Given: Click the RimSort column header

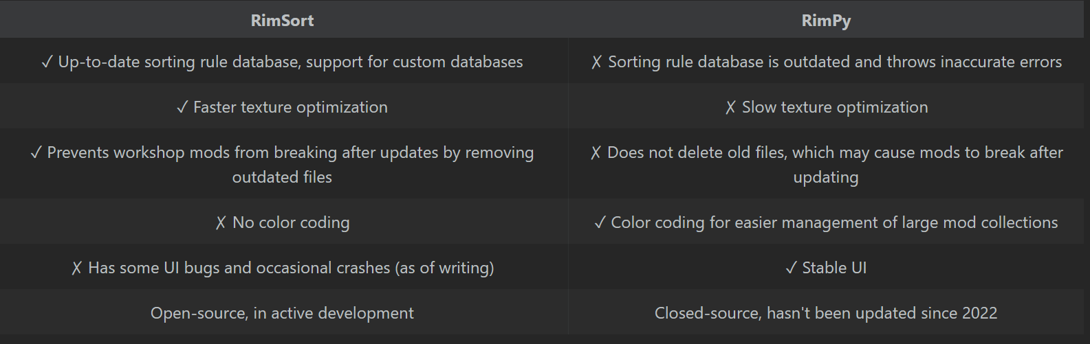Looking at the screenshot, I should 282,21.
